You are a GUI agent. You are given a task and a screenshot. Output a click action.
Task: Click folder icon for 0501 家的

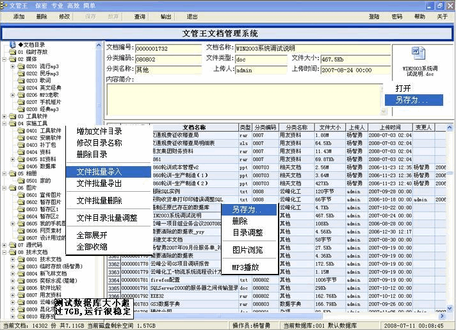[x=21, y=180]
